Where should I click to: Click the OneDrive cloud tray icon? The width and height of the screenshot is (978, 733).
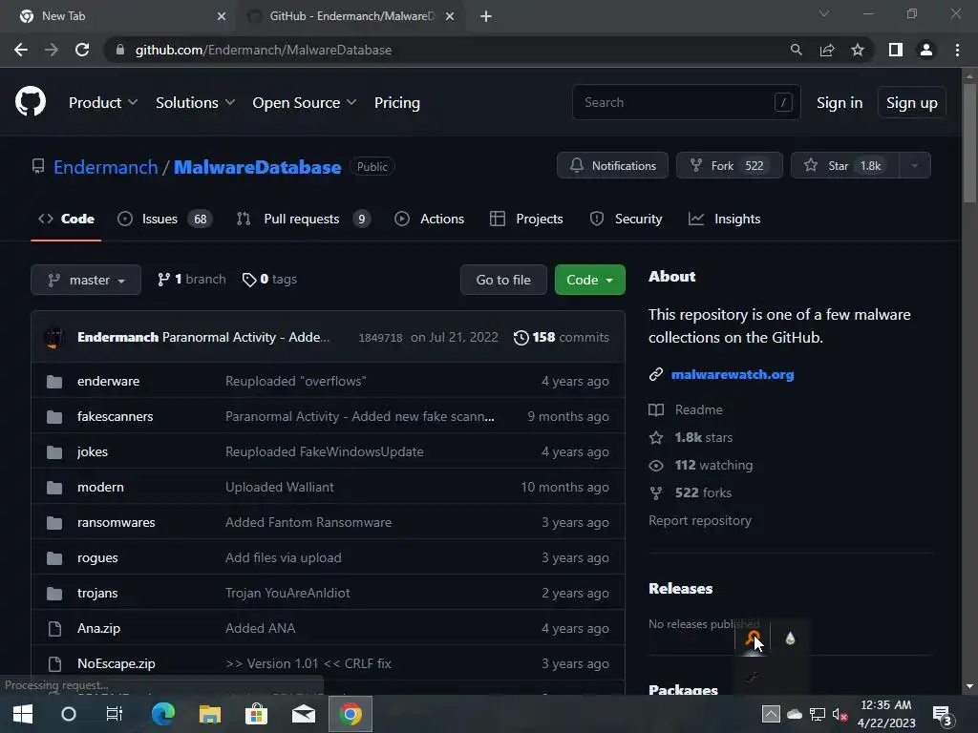794,714
